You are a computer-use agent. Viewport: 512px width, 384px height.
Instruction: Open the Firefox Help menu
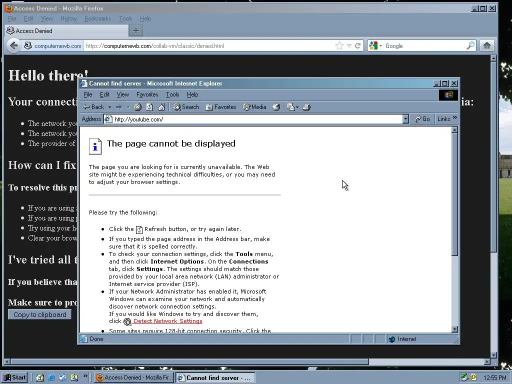click(x=145, y=18)
